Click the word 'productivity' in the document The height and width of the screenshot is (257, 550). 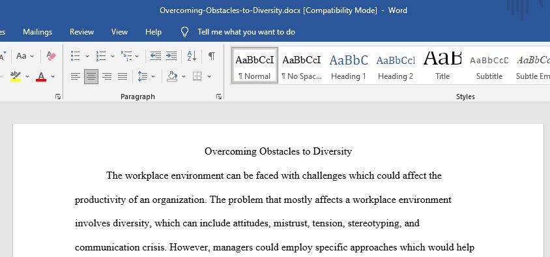coord(100,200)
